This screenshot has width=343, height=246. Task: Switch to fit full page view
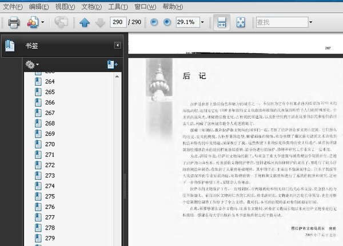(x=241, y=22)
